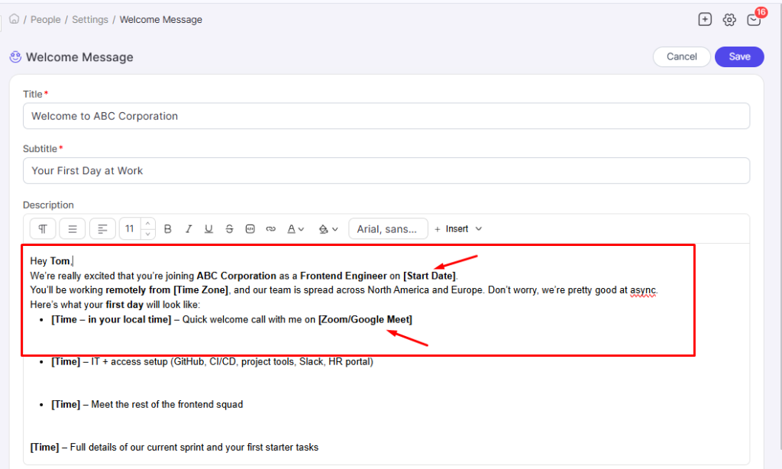Open the inbox with 16 notifications
The image size is (782, 469).
(x=754, y=21)
